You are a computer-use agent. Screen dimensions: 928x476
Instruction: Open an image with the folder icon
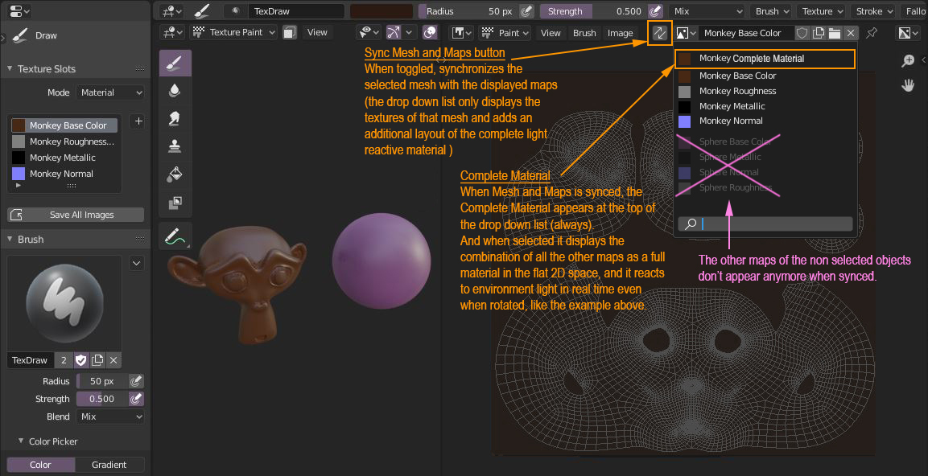835,33
